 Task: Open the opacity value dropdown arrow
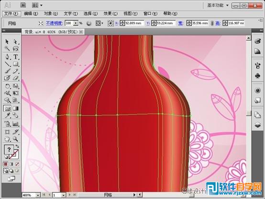coord(76,23)
